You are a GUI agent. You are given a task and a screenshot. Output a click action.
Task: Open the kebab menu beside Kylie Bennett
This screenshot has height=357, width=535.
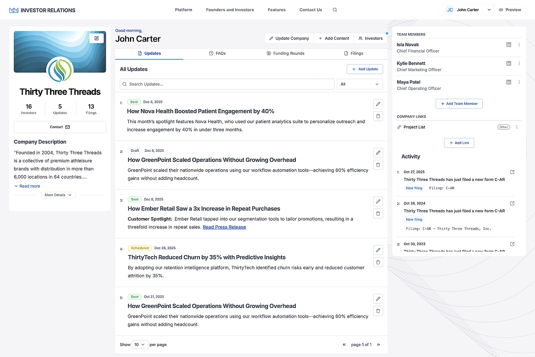point(519,63)
